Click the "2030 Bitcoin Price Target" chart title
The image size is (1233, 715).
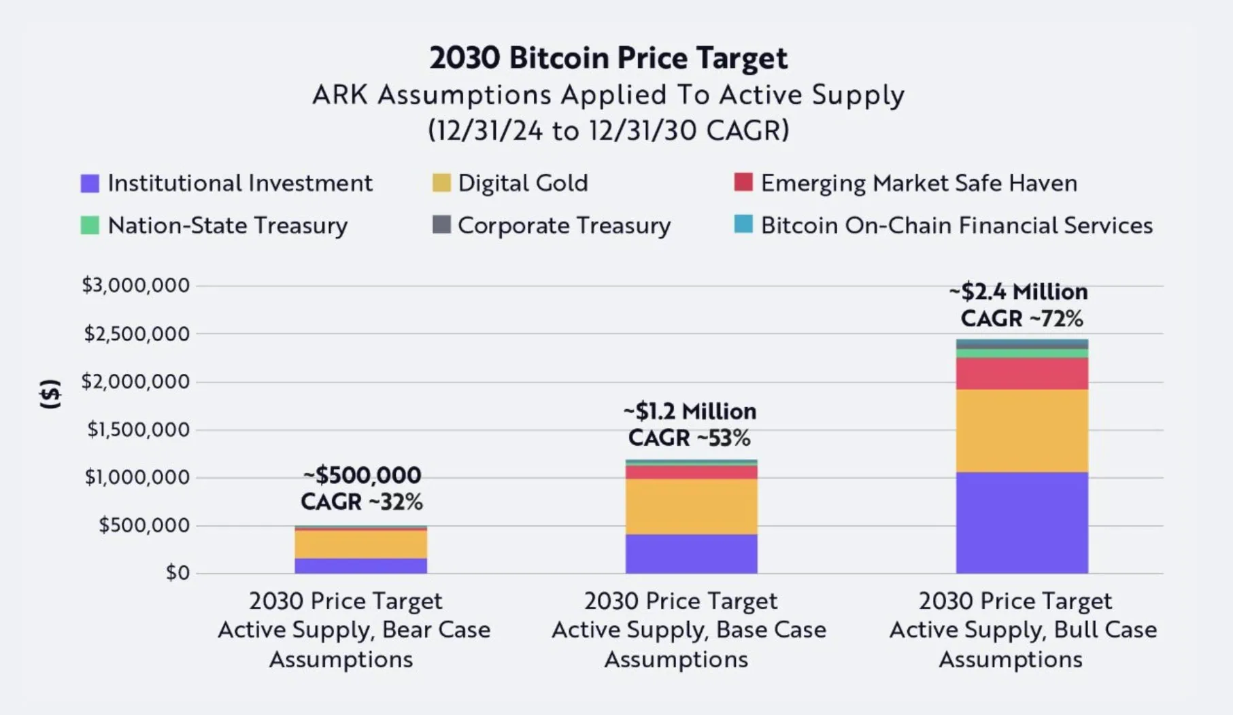click(x=609, y=58)
